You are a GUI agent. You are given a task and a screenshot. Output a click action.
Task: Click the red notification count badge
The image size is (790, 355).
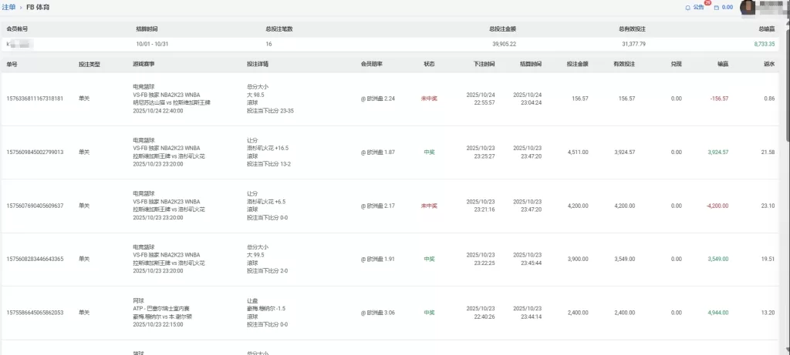(707, 3)
